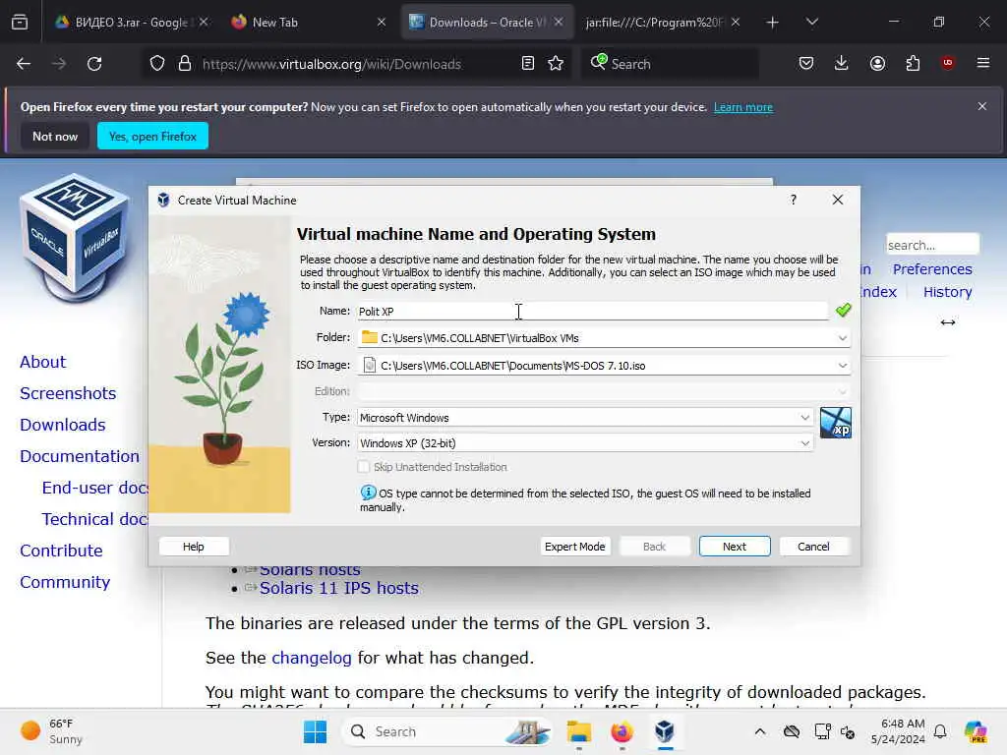Open the Screenshots sidebar link
This screenshot has width=1007, height=755.
(x=68, y=393)
